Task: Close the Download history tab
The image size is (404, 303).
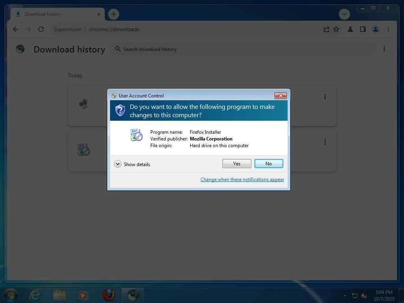Action: coord(98,14)
